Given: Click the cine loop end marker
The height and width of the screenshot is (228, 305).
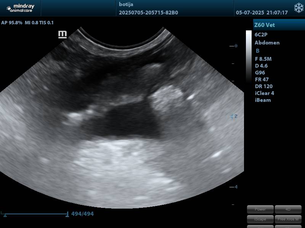Looking at the screenshot, I should tap(67, 214).
